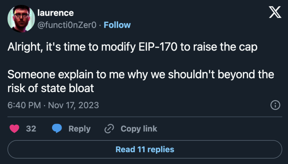Follow the laurence account
Screen dimensions: 288x164
point(117,25)
